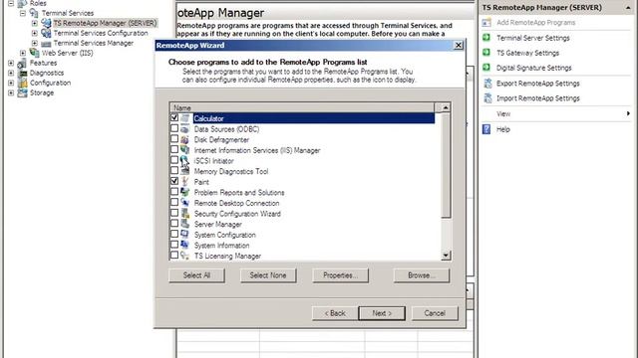The height and width of the screenshot is (358, 638).
Task: Expand the Diagnostics tree node
Action: 11,73
